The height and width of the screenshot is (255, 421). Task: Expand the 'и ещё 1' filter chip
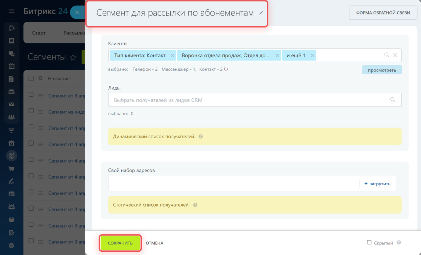pyautogui.click(x=296, y=56)
